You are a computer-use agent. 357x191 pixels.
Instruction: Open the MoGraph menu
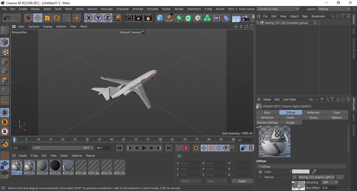(x=107, y=9)
